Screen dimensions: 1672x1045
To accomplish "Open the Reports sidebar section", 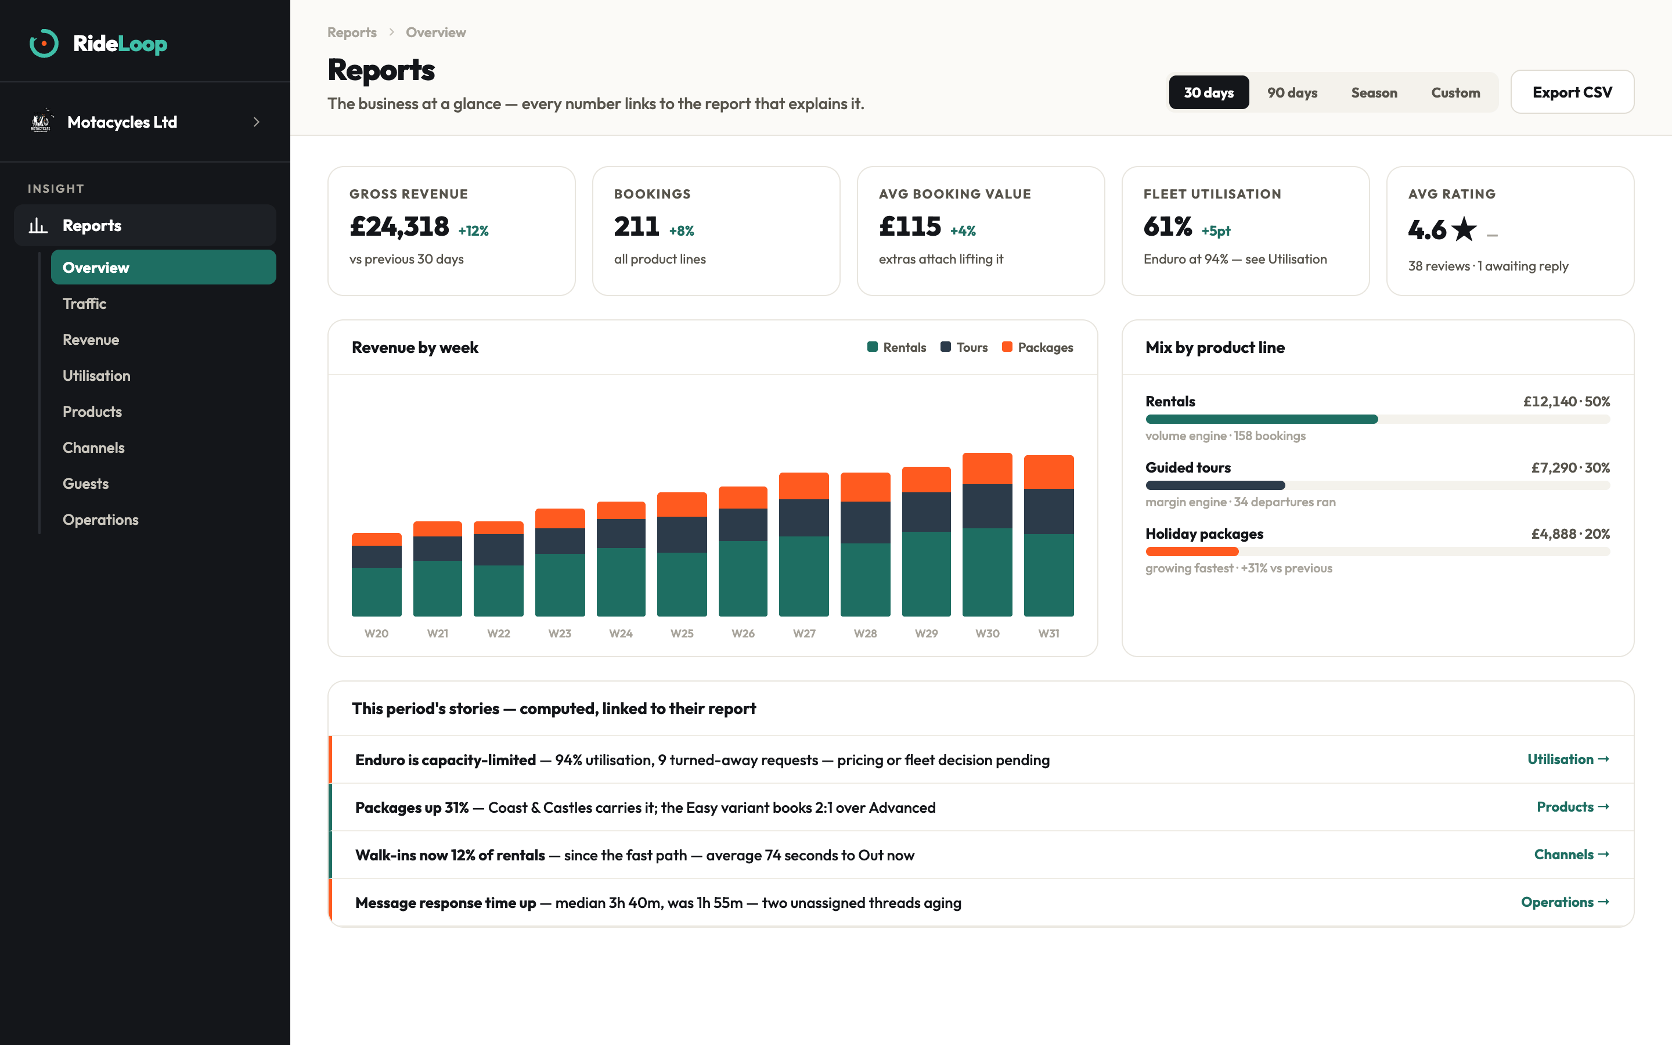I will click(x=145, y=225).
